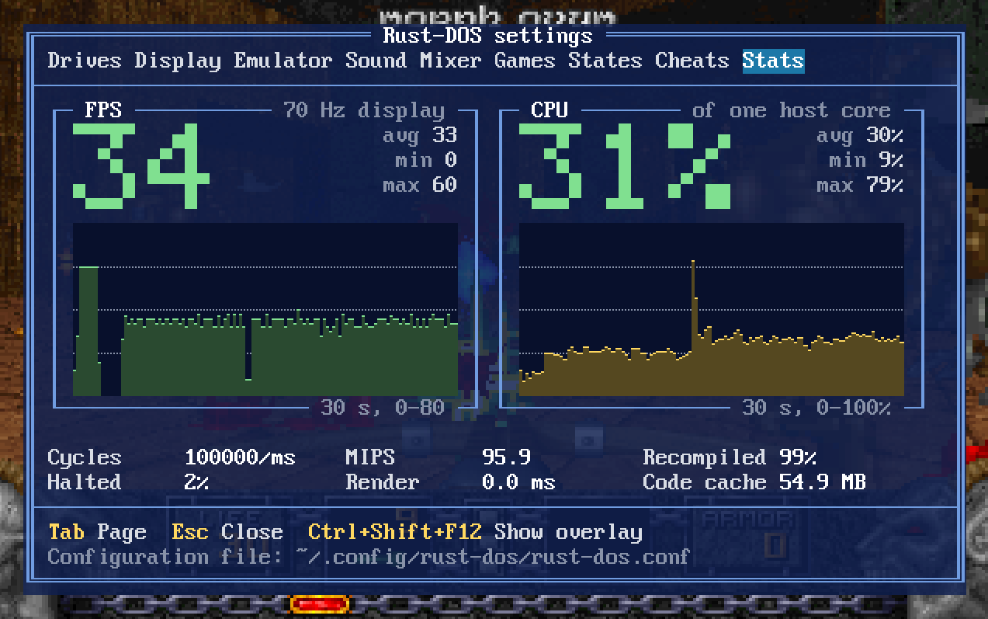Open the Emulator settings tab
Viewport: 988px width, 619px height.
[283, 61]
